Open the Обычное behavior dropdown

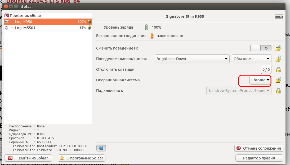252,59
